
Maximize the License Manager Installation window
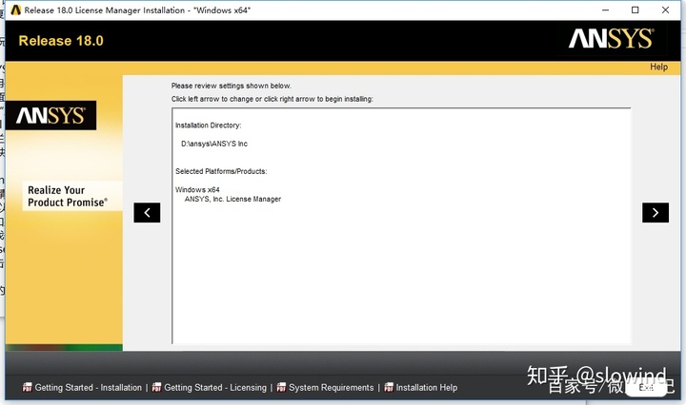(x=636, y=10)
